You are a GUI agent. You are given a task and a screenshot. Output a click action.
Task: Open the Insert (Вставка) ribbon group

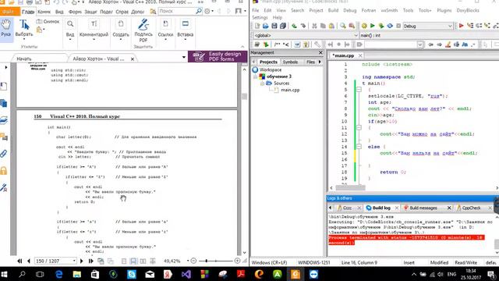click(186, 29)
